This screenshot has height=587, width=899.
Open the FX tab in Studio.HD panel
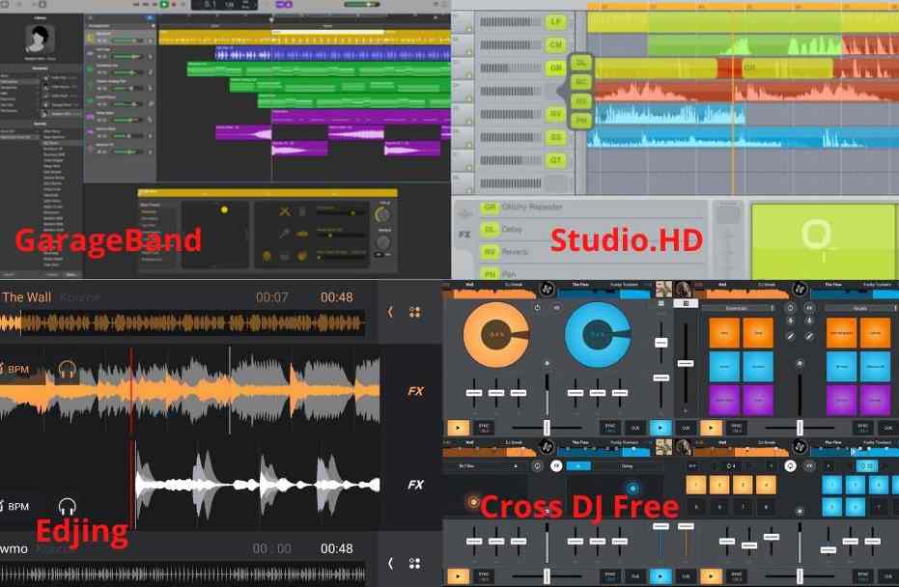coord(464,234)
